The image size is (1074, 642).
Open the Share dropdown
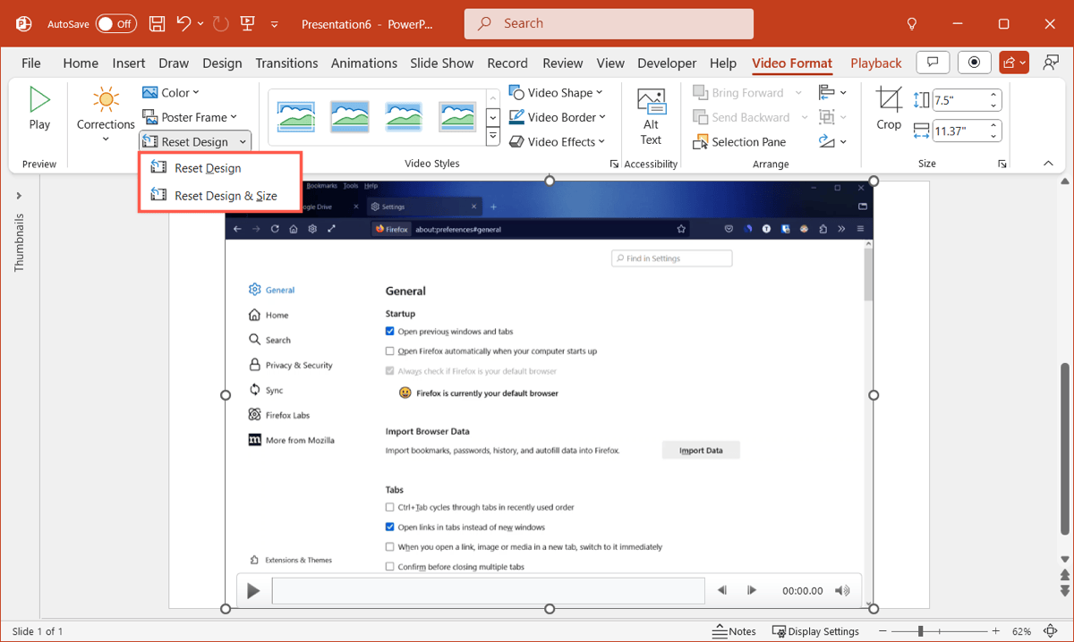tap(1016, 63)
